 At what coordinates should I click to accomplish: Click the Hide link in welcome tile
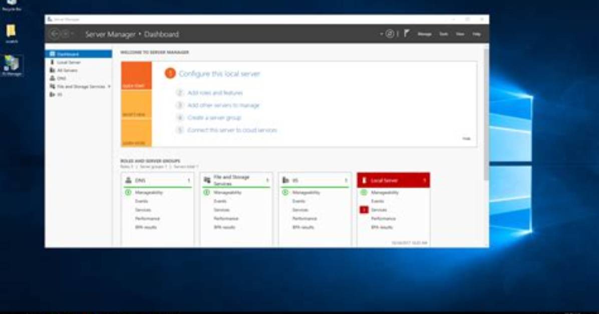click(x=466, y=138)
